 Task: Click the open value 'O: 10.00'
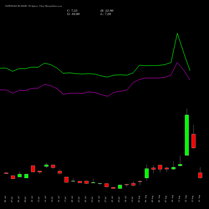click(73, 14)
